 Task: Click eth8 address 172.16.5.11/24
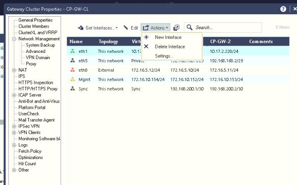tap(224, 70)
